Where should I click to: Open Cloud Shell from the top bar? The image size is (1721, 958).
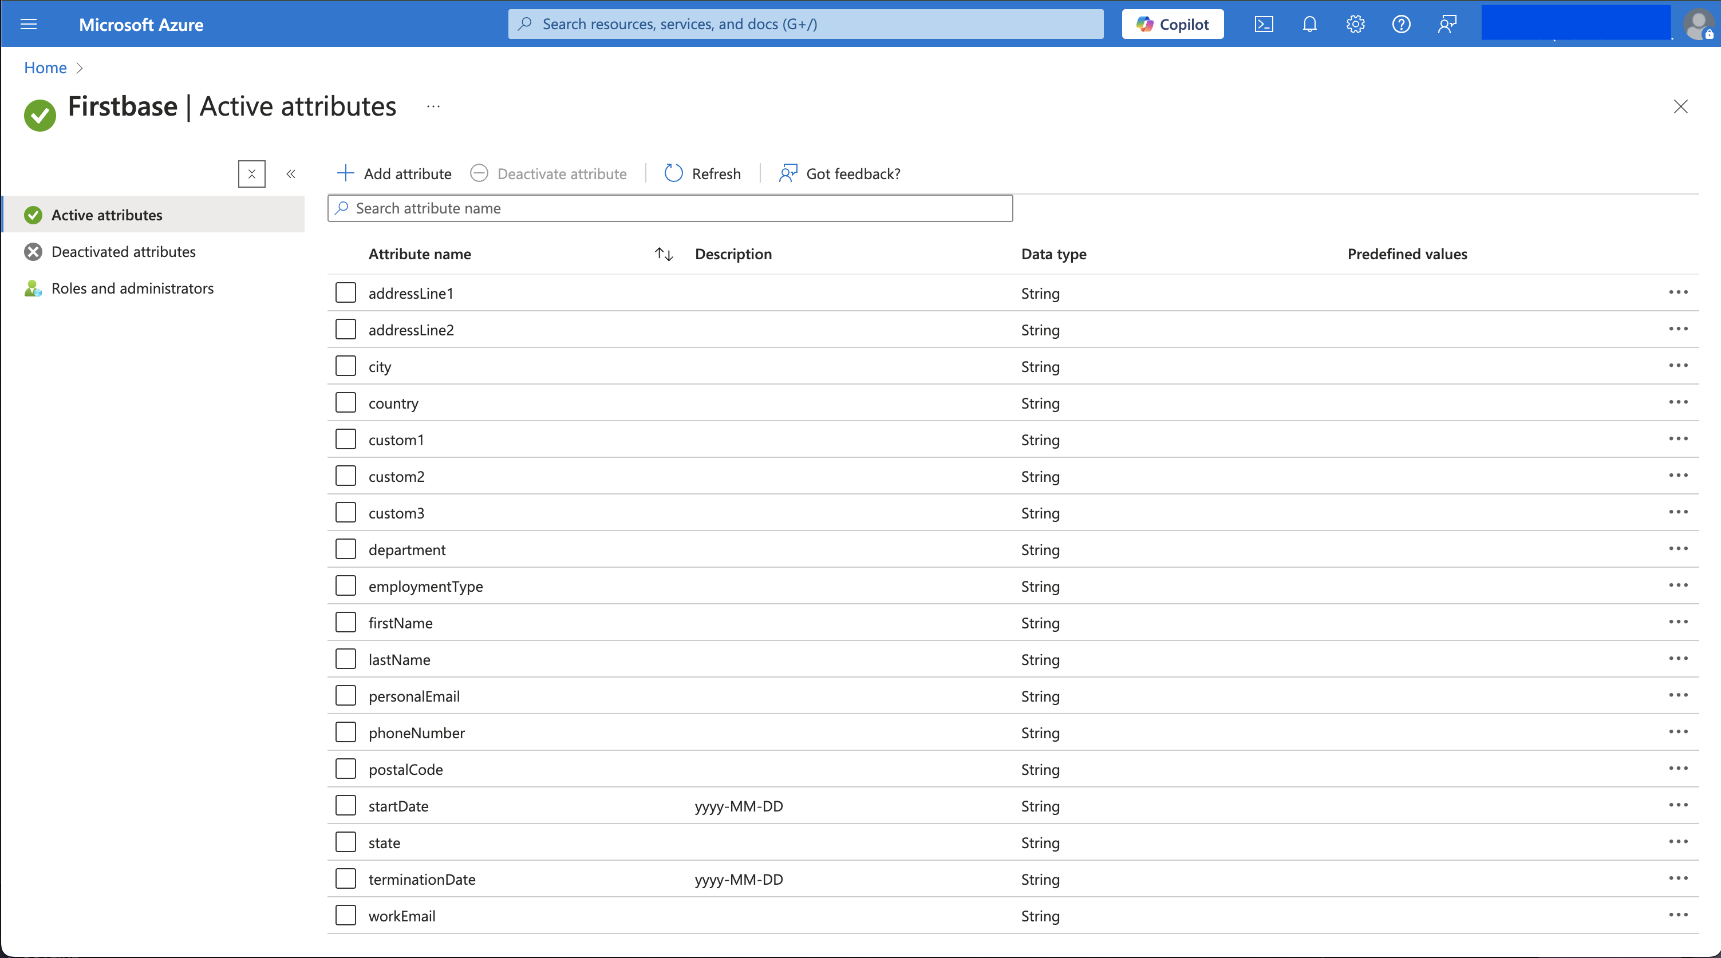click(1264, 25)
